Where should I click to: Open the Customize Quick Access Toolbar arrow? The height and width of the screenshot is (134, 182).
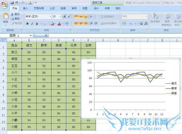[x=36, y=3]
